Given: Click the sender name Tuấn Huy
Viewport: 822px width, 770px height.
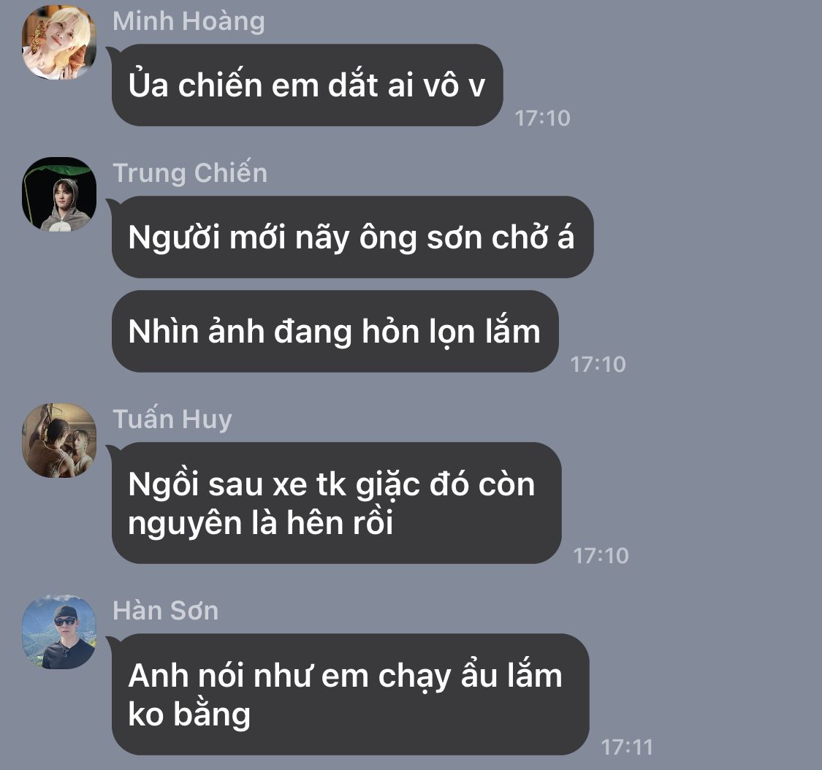Looking at the screenshot, I should coord(172,420).
